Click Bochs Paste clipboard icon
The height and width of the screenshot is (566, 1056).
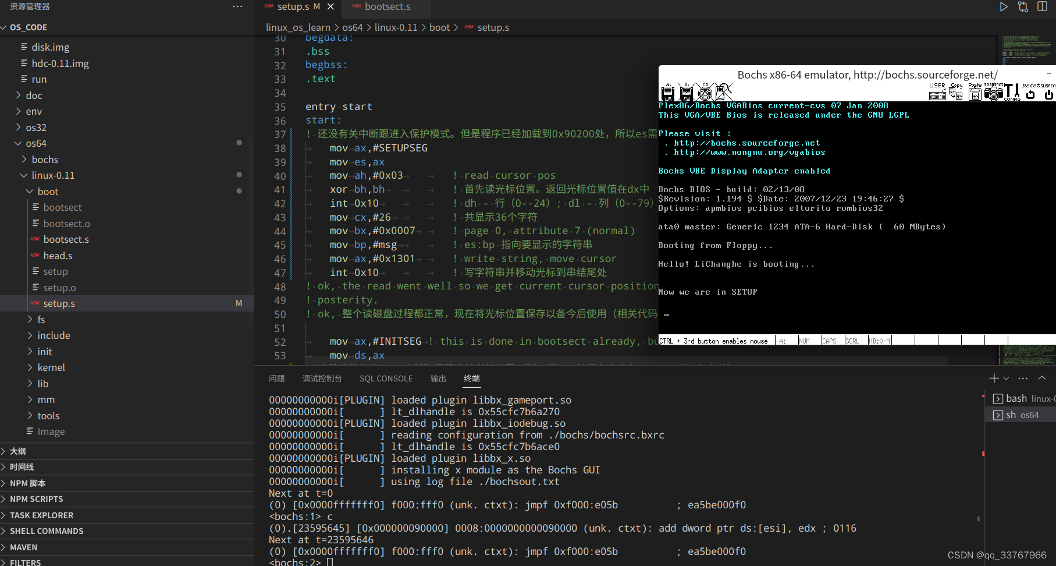tap(975, 92)
